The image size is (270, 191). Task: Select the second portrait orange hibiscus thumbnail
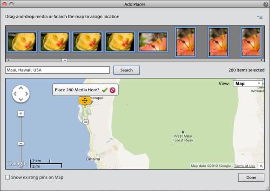tap(218, 42)
